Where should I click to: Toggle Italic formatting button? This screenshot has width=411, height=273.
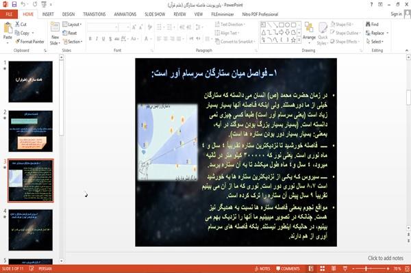(x=97, y=39)
